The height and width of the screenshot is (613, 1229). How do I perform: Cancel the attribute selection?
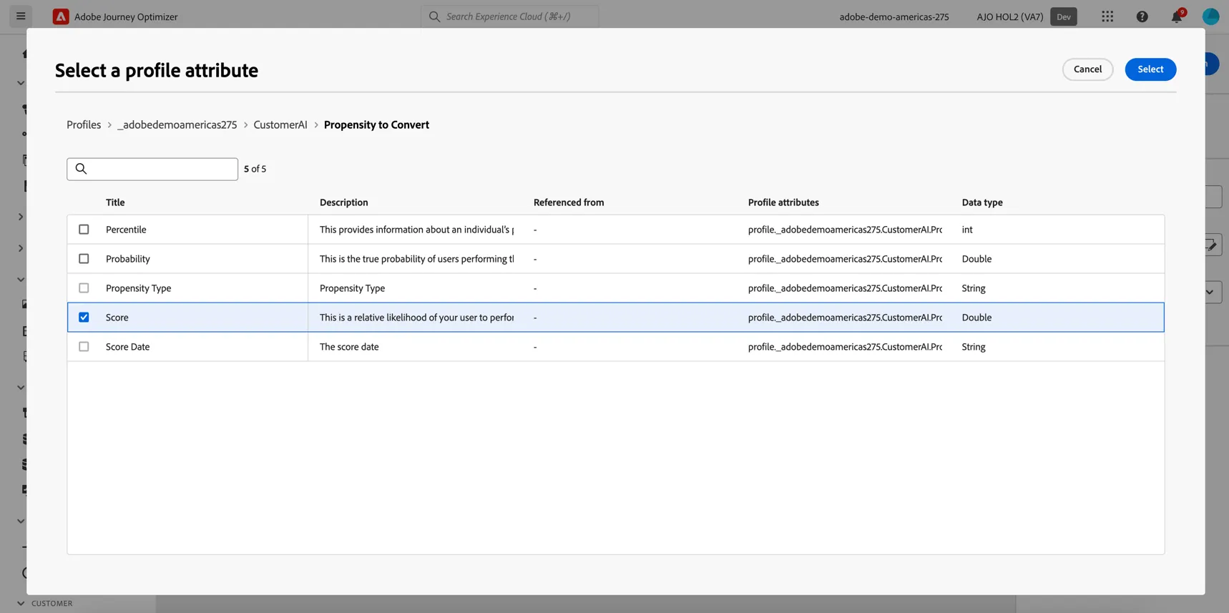tap(1087, 69)
